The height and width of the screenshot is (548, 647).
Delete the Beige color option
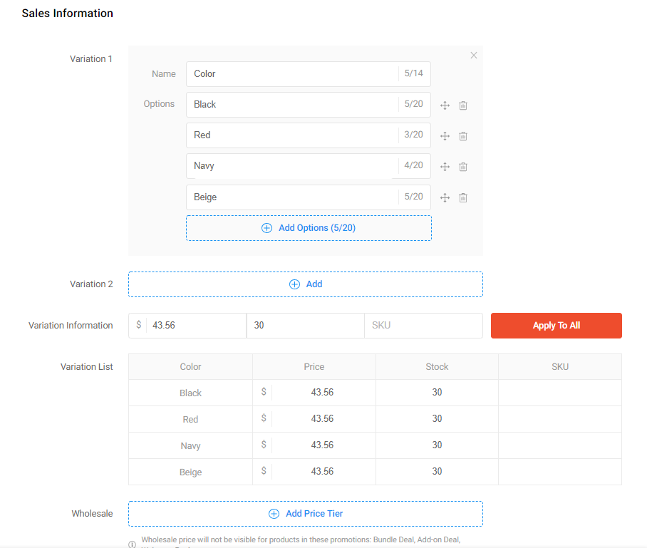pyautogui.click(x=463, y=198)
